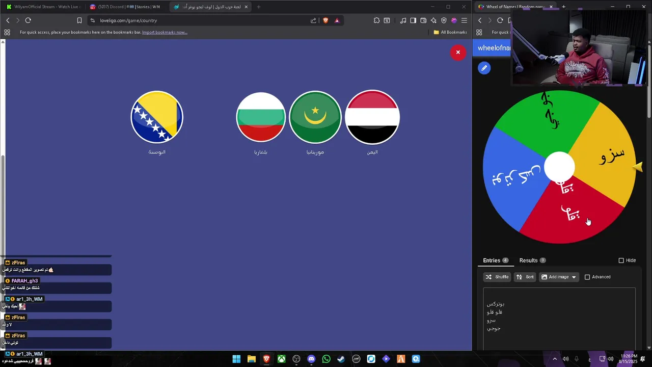This screenshot has width=652, height=367.
Task: Bookmark the loveligo page
Action: point(79,20)
